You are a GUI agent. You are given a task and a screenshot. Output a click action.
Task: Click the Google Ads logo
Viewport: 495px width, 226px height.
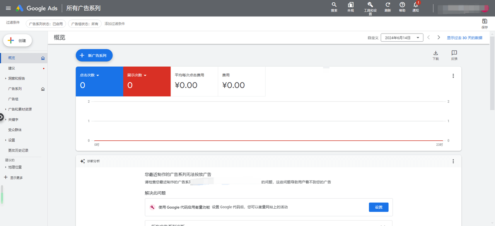point(37,8)
